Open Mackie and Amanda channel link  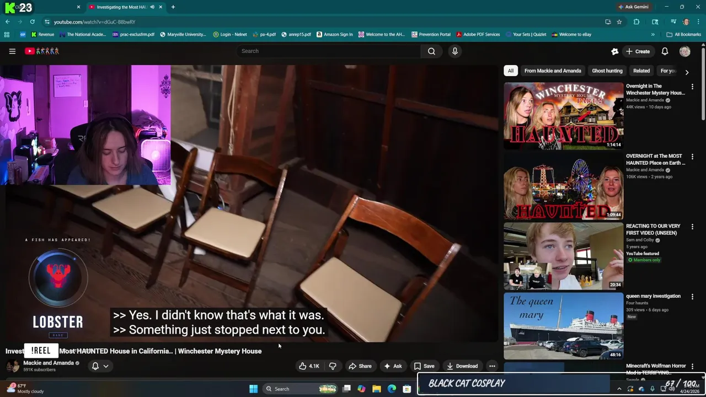click(x=48, y=363)
